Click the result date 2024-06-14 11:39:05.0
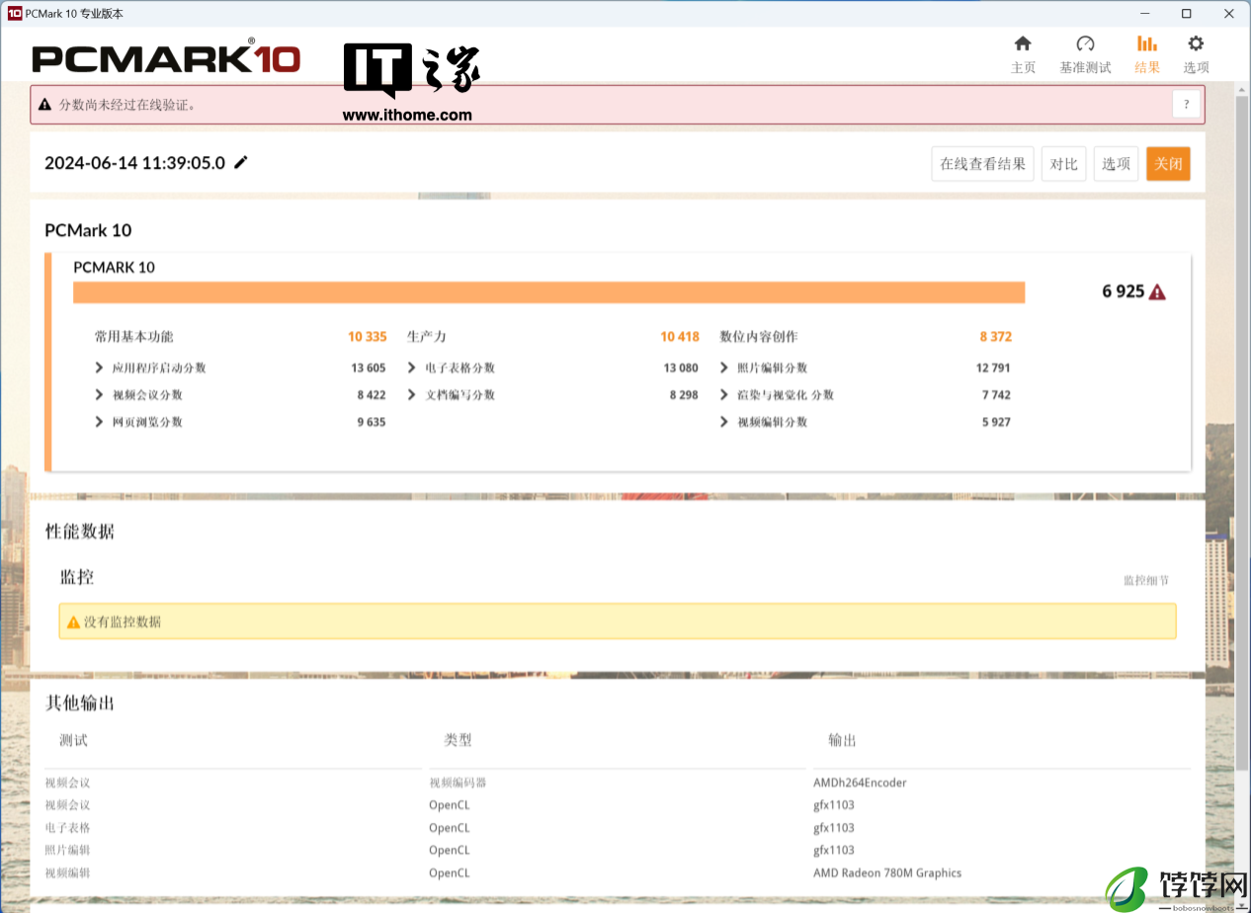Screen dimensions: 1251x913 coord(134,163)
